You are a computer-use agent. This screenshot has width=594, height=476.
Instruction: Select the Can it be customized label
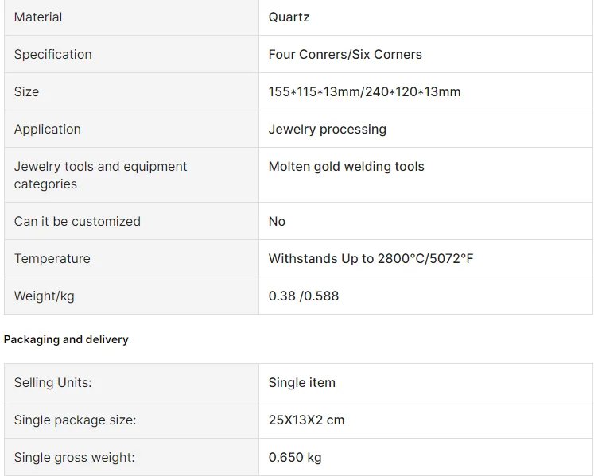click(x=77, y=221)
